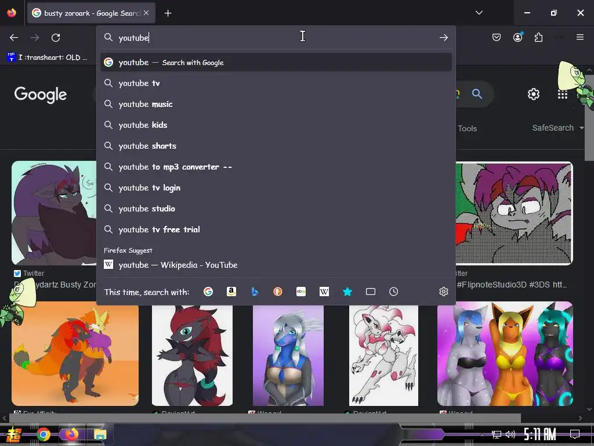
Task: Switch to Firefox in the taskbar
Action: [71, 434]
